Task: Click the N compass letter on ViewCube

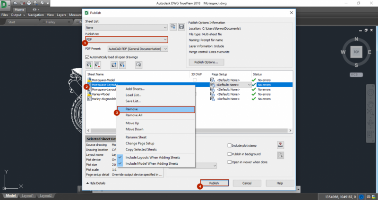Action: pyautogui.click(x=356, y=39)
